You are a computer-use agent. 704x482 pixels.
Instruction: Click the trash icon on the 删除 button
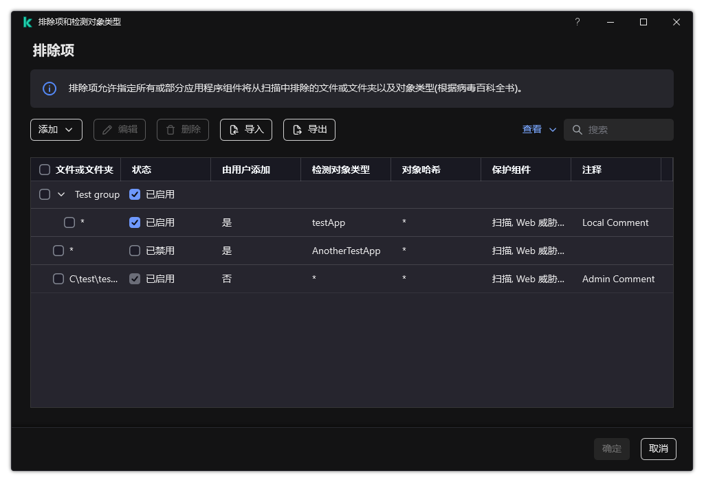click(x=168, y=129)
